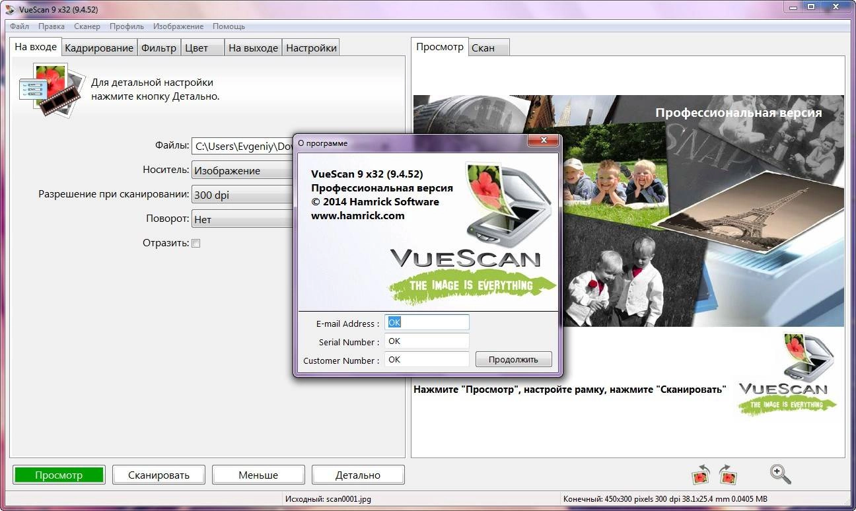Click the Сканировать button
Screen dimensions: 856x511
click(159, 475)
